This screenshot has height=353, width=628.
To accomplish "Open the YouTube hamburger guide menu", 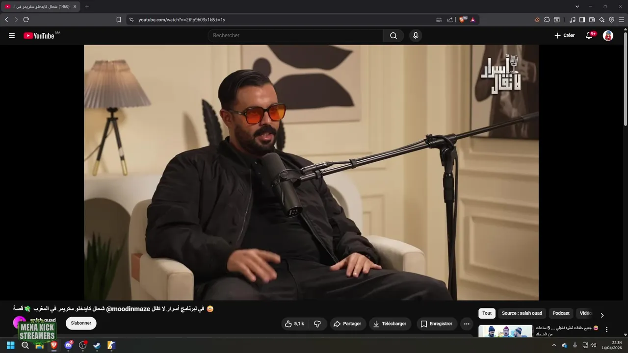I will pos(12,36).
